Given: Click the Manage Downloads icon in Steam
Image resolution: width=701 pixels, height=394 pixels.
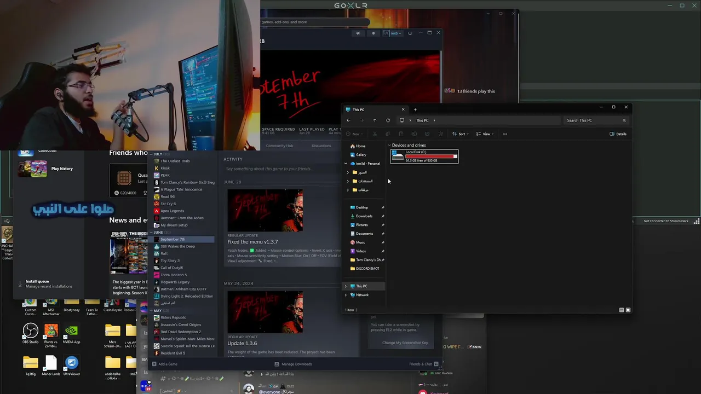Looking at the screenshot, I should point(277,364).
